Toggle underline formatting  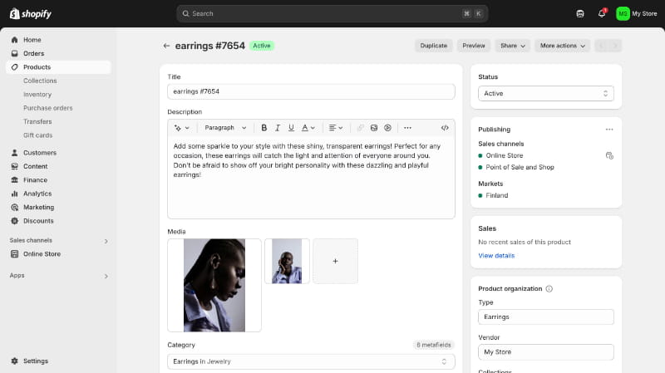coord(291,128)
